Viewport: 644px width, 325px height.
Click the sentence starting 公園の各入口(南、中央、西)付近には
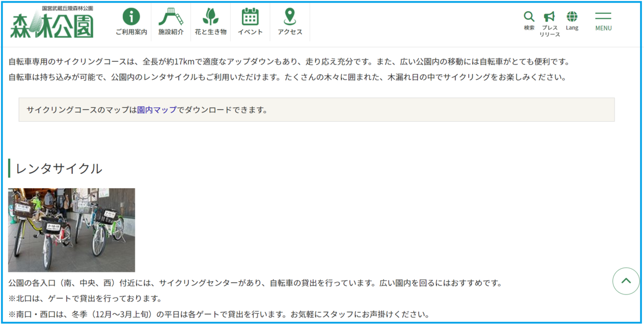255,283
